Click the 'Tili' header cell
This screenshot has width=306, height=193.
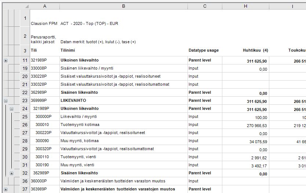pyautogui.click(x=45, y=51)
